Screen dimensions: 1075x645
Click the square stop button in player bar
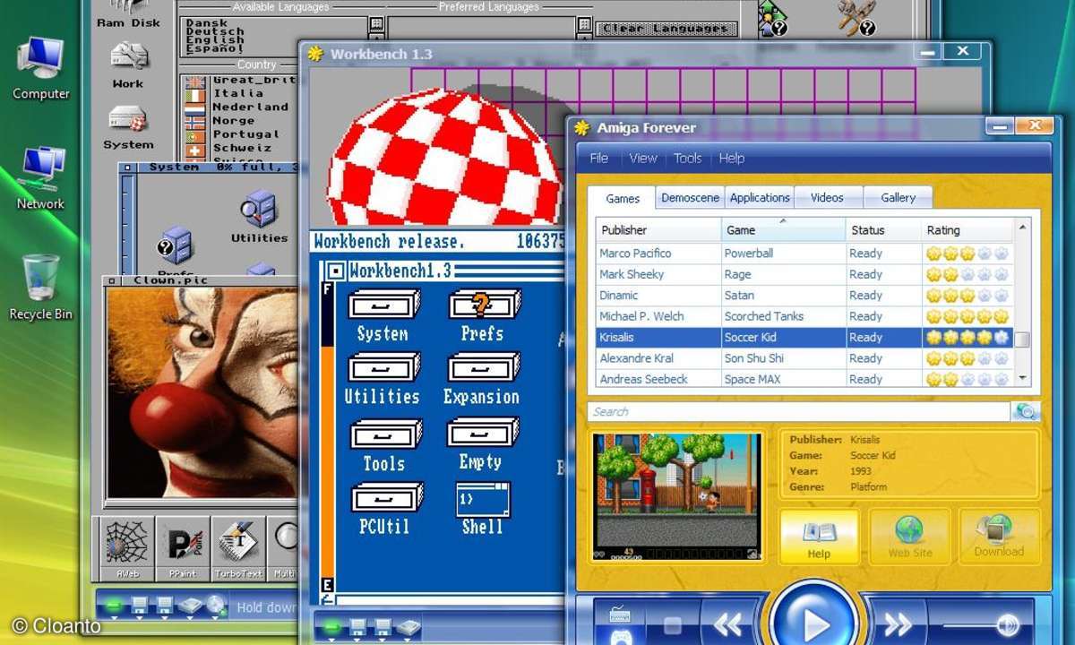pyautogui.click(x=672, y=624)
